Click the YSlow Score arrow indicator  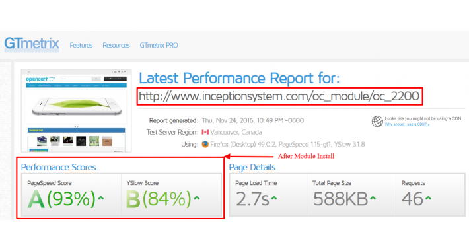coord(197,197)
